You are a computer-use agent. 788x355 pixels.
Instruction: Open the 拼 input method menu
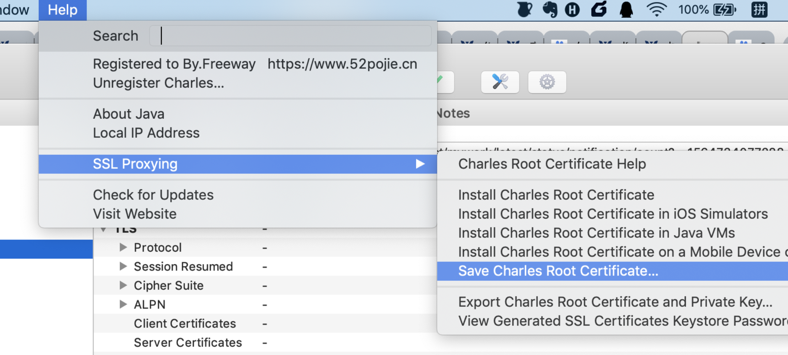pyautogui.click(x=759, y=9)
